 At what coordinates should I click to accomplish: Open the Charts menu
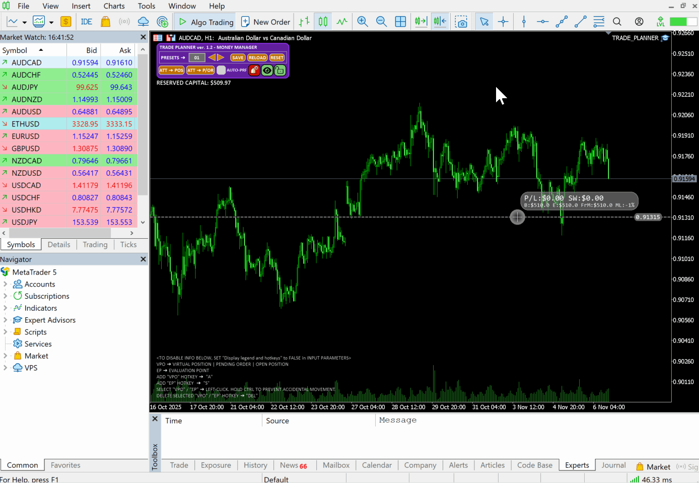coord(114,6)
